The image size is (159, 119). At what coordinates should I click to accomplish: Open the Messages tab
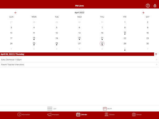(53, 114)
